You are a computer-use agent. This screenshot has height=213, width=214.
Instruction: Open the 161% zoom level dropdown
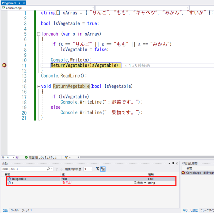[13, 157]
